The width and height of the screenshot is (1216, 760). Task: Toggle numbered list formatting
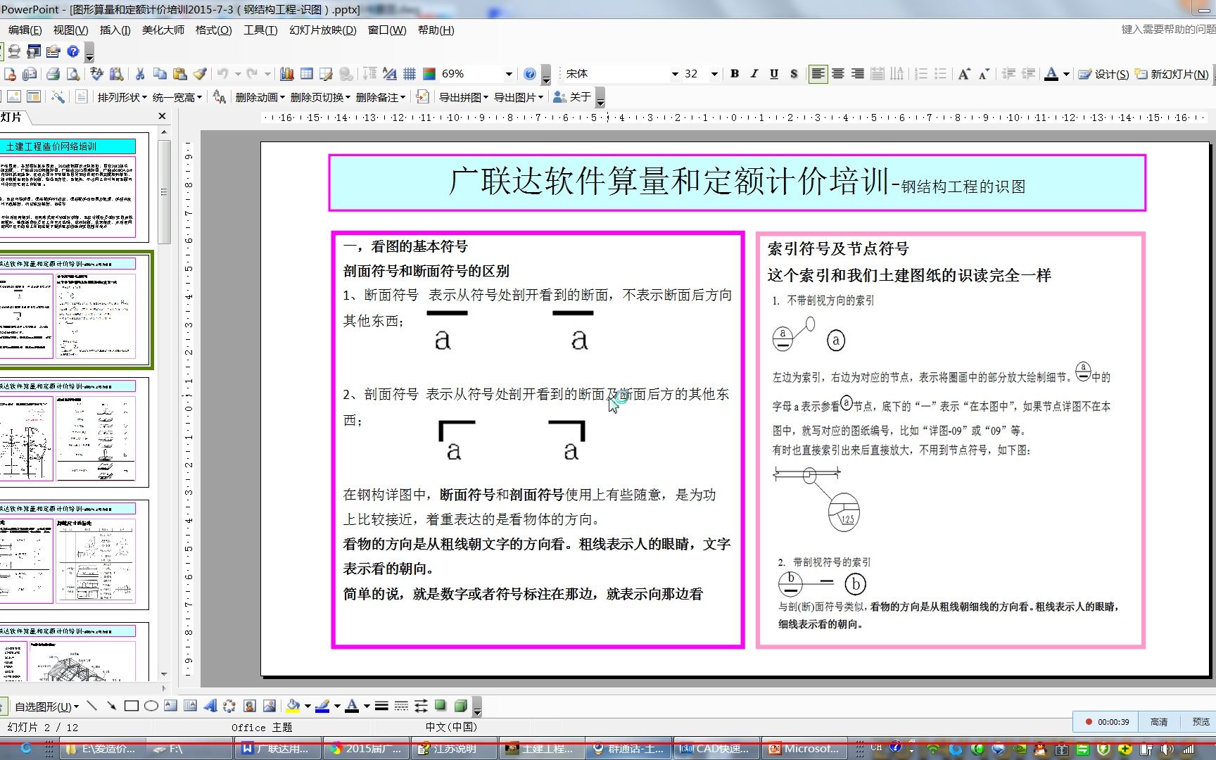point(920,74)
